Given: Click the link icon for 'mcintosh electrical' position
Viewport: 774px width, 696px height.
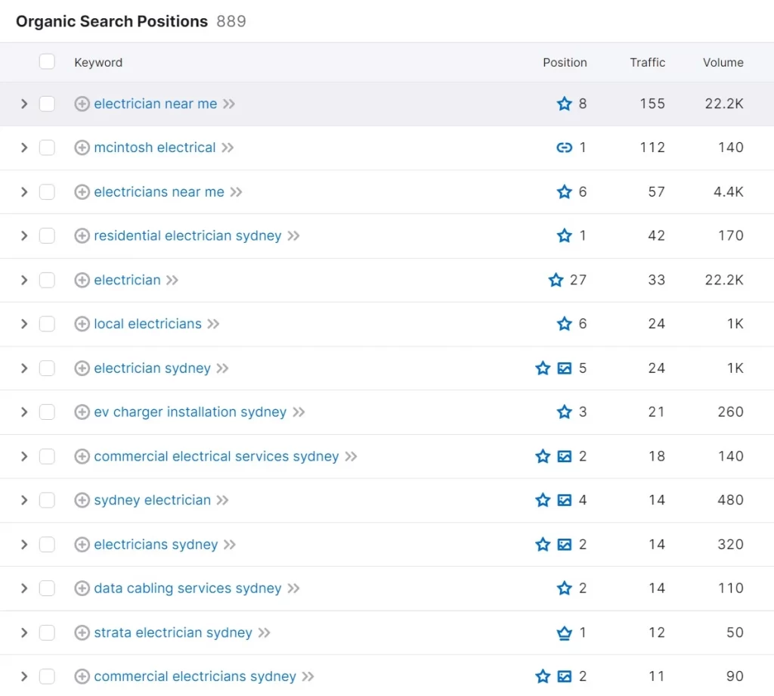Looking at the screenshot, I should tap(564, 148).
